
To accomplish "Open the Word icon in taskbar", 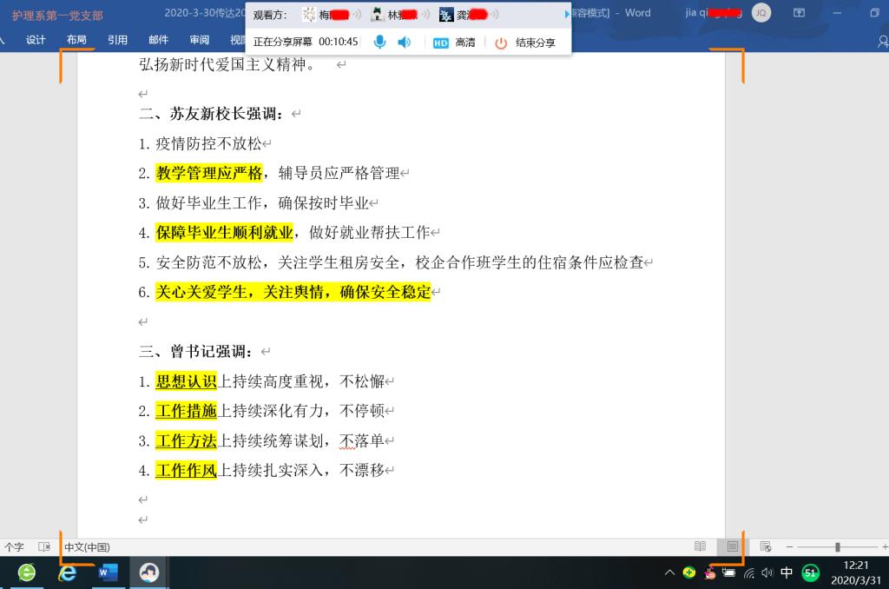I will pyautogui.click(x=108, y=572).
